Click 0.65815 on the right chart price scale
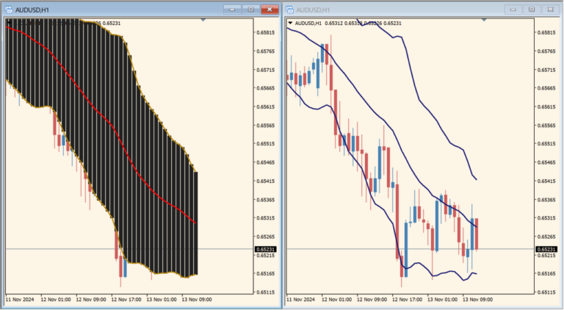Screen dimensions: 564x310 click(546, 33)
